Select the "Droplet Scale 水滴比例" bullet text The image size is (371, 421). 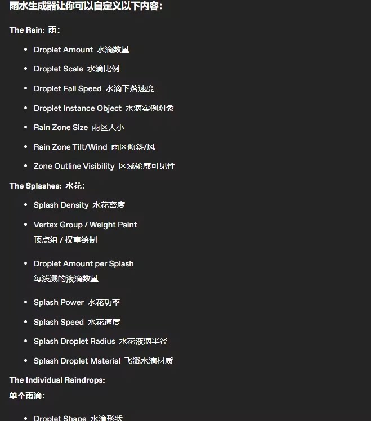76,69
